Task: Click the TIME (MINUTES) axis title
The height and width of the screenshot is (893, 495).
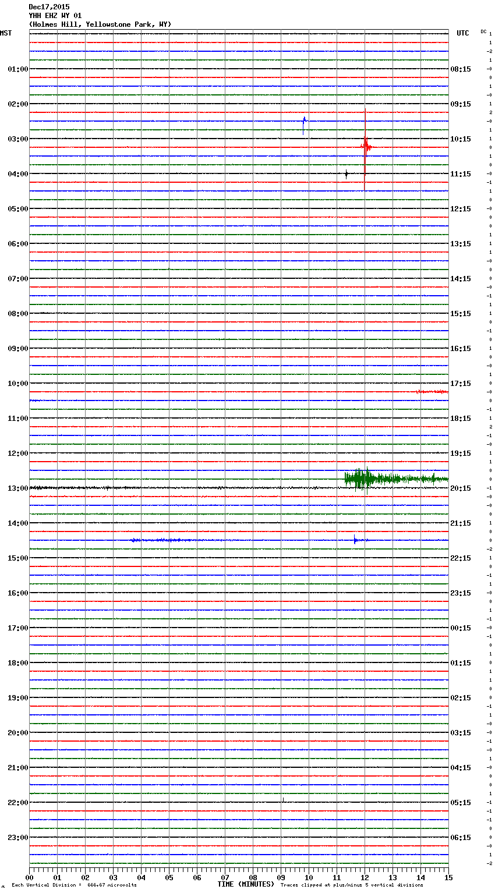Action: coord(246,884)
